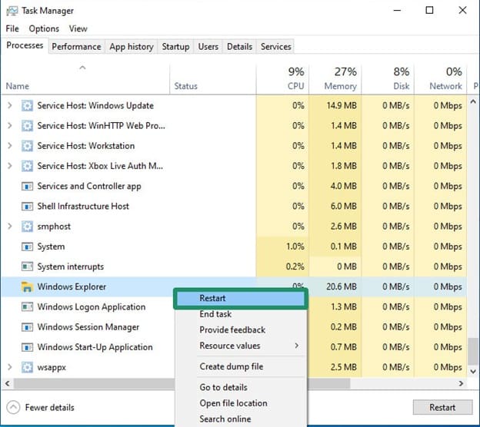Expand Service Host: Xbox Live Auth group

tap(10, 167)
